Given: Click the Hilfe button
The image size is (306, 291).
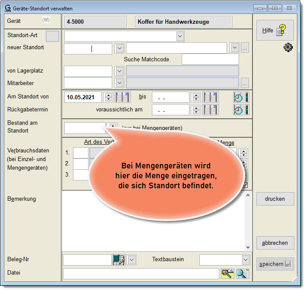Looking at the screenshot, I should 274,30.
